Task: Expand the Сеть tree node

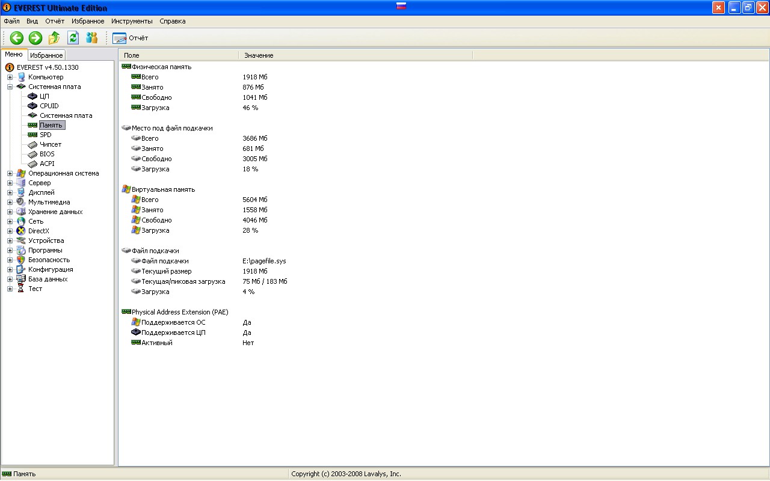Action: pyautogui.click(x=10, y=221)
